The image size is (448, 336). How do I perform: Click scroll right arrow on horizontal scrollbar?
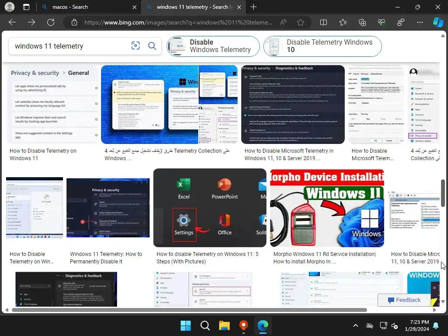click(x=434, y=310)
